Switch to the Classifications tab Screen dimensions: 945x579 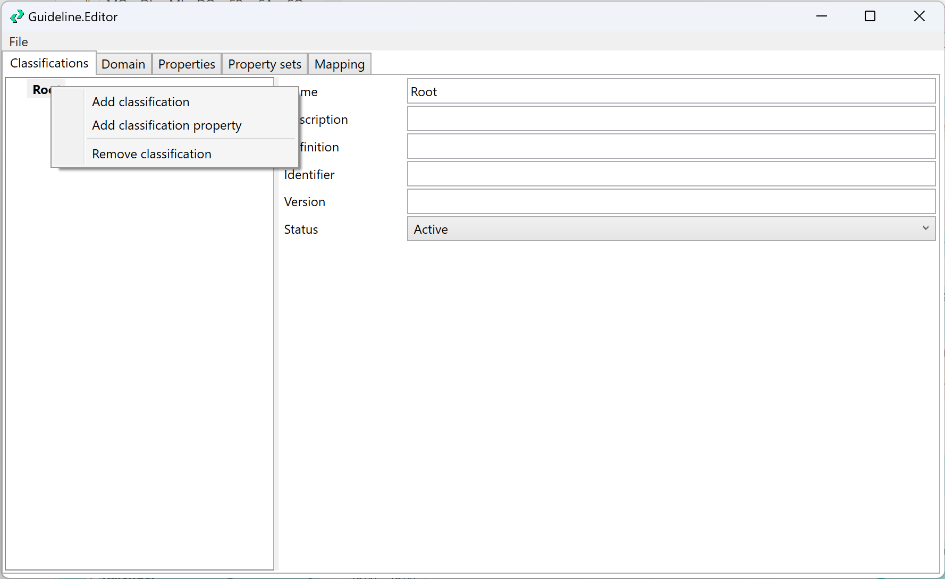click(49, 63)
